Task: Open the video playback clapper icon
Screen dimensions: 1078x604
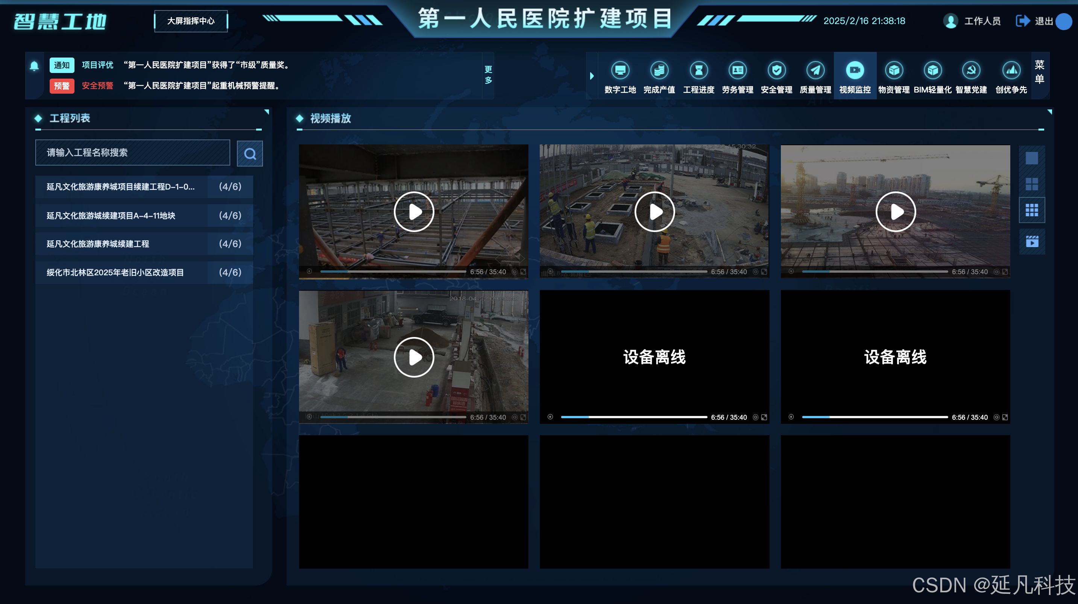Action: pos(1032,241)
